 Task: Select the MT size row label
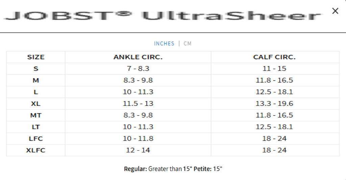tap(36, 115)
